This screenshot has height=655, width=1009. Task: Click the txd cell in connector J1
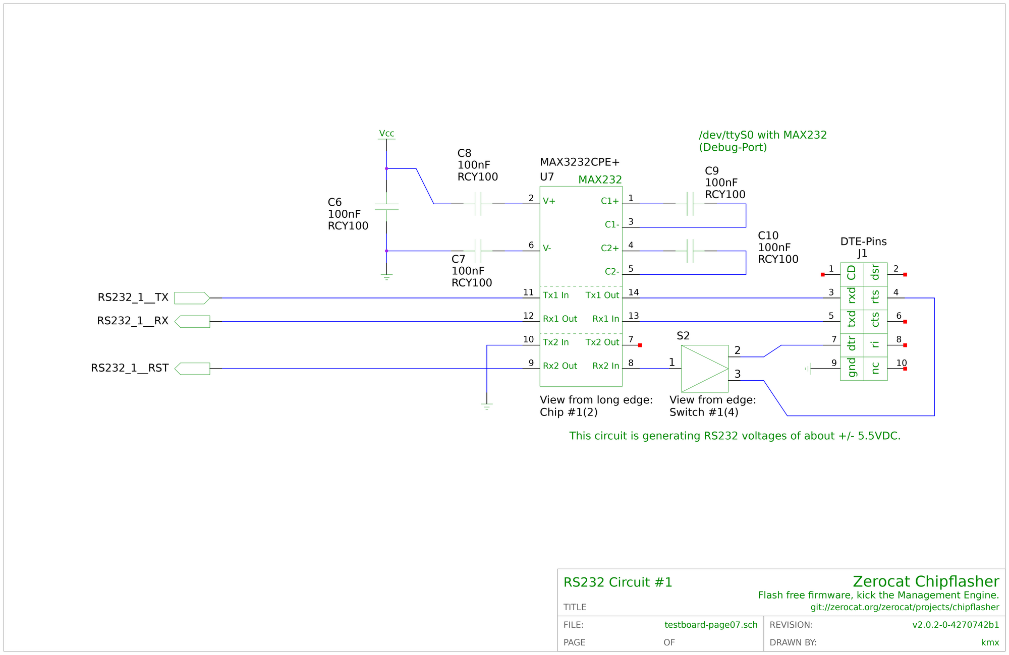pyautogui.click(x=852, y=322)
